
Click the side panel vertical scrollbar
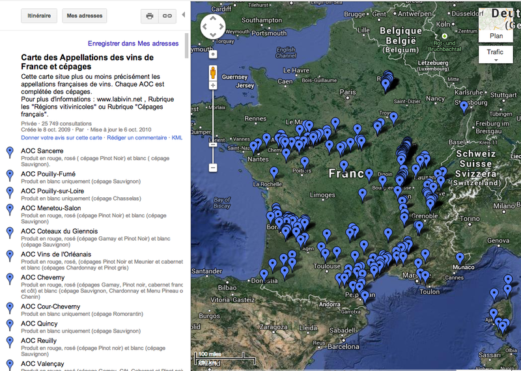pos(187,46)
